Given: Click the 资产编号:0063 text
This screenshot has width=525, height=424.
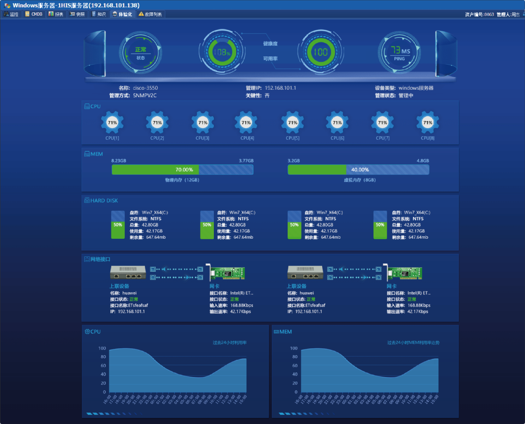Looking at the screenshot, I should 480,14.
